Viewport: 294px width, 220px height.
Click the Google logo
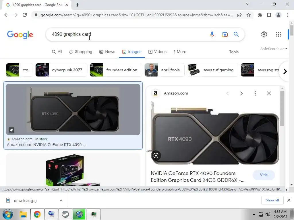pyautogui.click(x=20, y=35)
